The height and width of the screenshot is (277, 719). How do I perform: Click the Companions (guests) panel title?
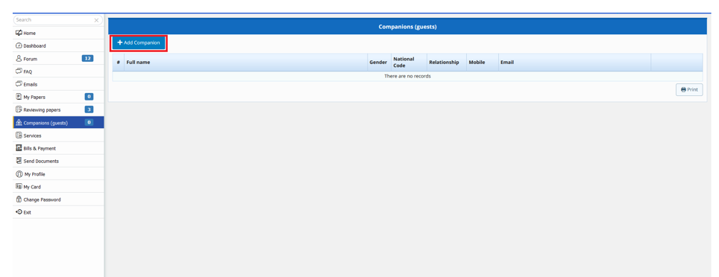(407, 27)
